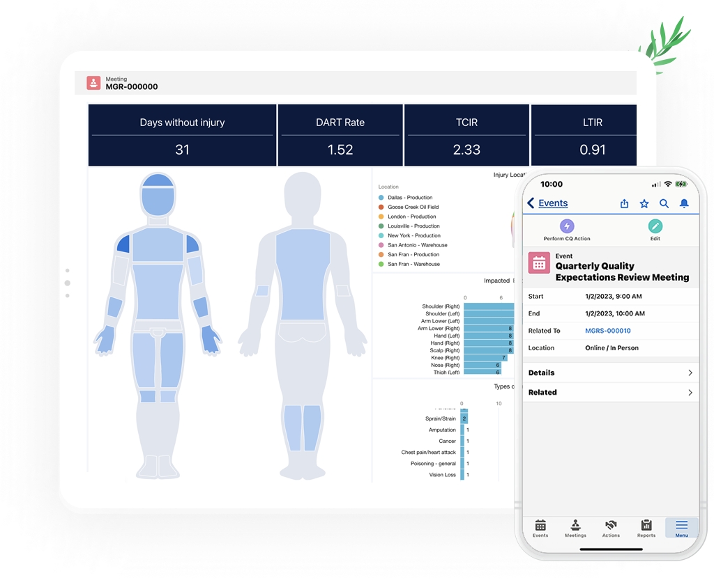714x587 pixels.
Task: Expand the Related section
Action: tap(611, 393)
